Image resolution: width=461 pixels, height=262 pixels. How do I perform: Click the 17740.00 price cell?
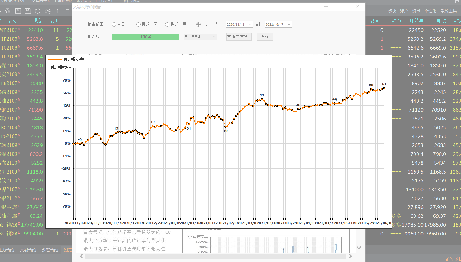[x=32, y=225]
